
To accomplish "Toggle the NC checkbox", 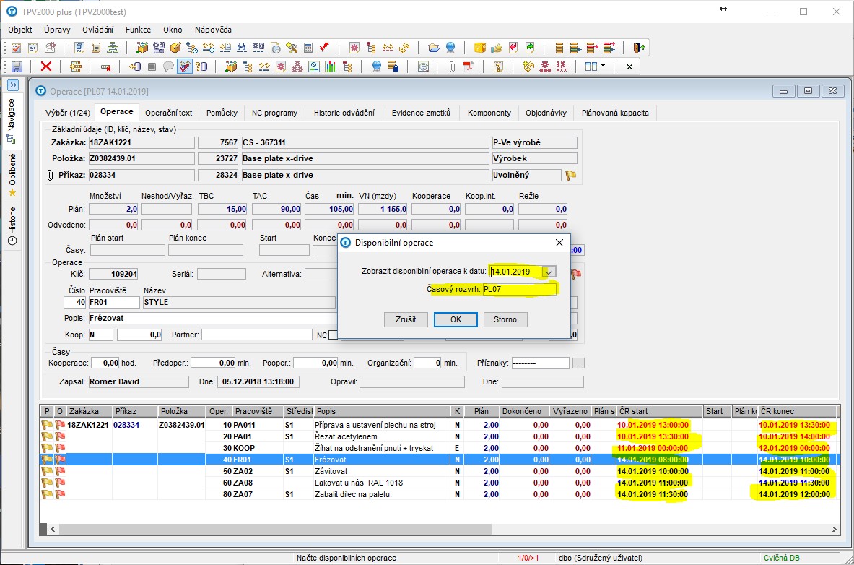I will (x=333, y=335).
